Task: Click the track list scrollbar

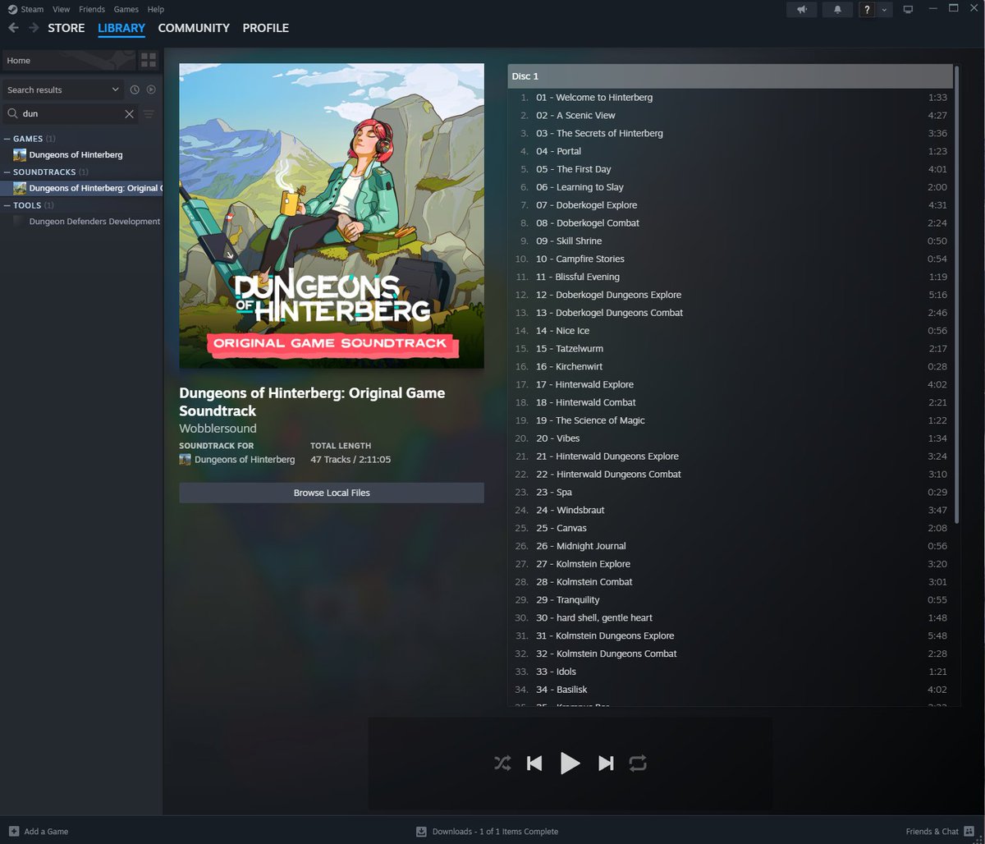Action: 956,294
